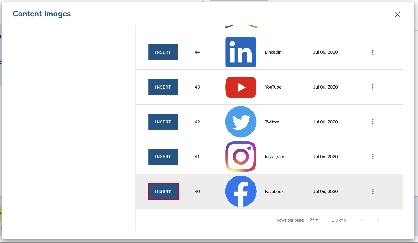Viewport: 418px width, 243px height.
Task: Click ID number 42
Action: pyautogui.click(x=197, y=122)
